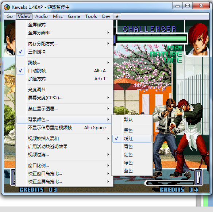The height and width of the screenshot is (212, 213).
Task: Expand the 内存分配方式 submenu
Action: click(x=65, y=44)
